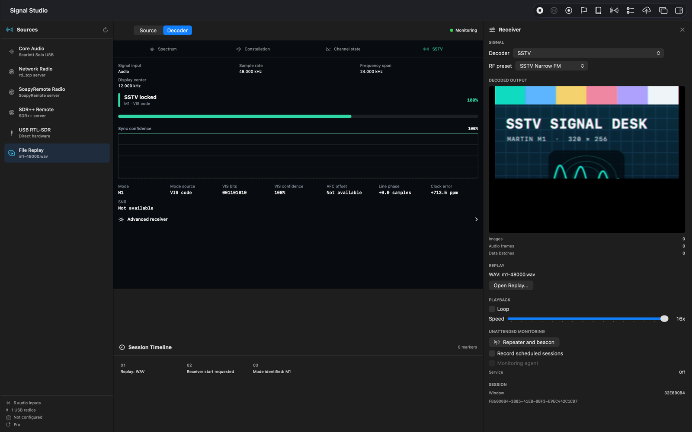
Task: Close the Receiver panel
Action: pos(682,30)
